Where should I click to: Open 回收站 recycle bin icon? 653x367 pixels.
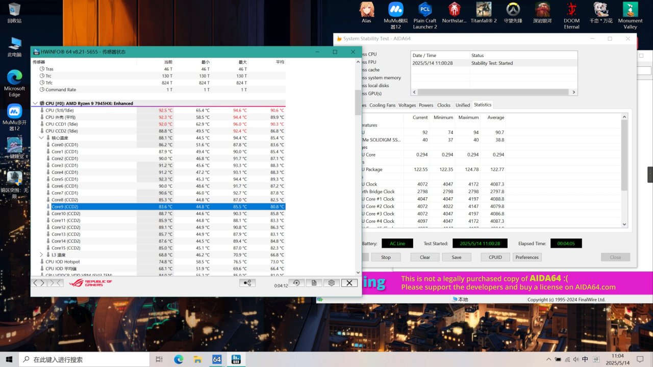click(x=14, y=13)
